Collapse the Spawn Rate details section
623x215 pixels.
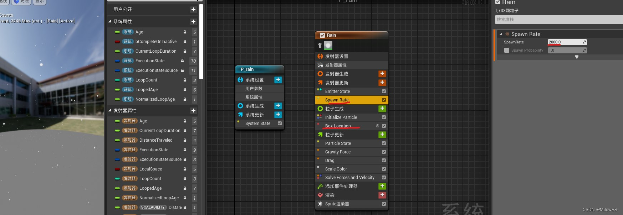point(501,34)
